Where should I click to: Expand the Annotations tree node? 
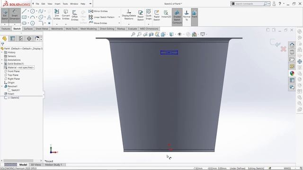click(x=2, y=60)
